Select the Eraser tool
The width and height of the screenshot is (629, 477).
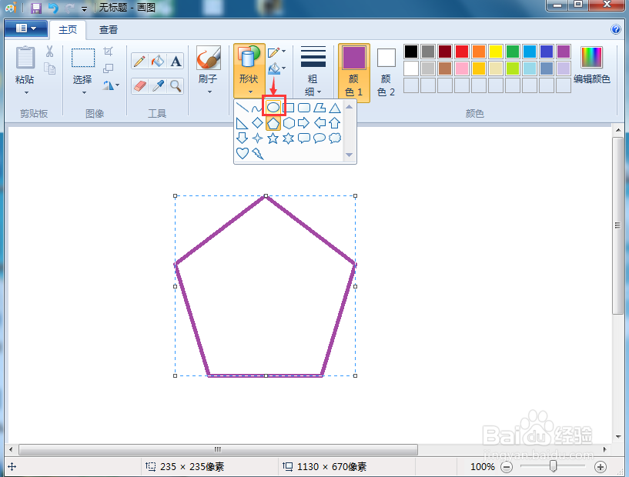pyautogui.click(x=139, y=85)
